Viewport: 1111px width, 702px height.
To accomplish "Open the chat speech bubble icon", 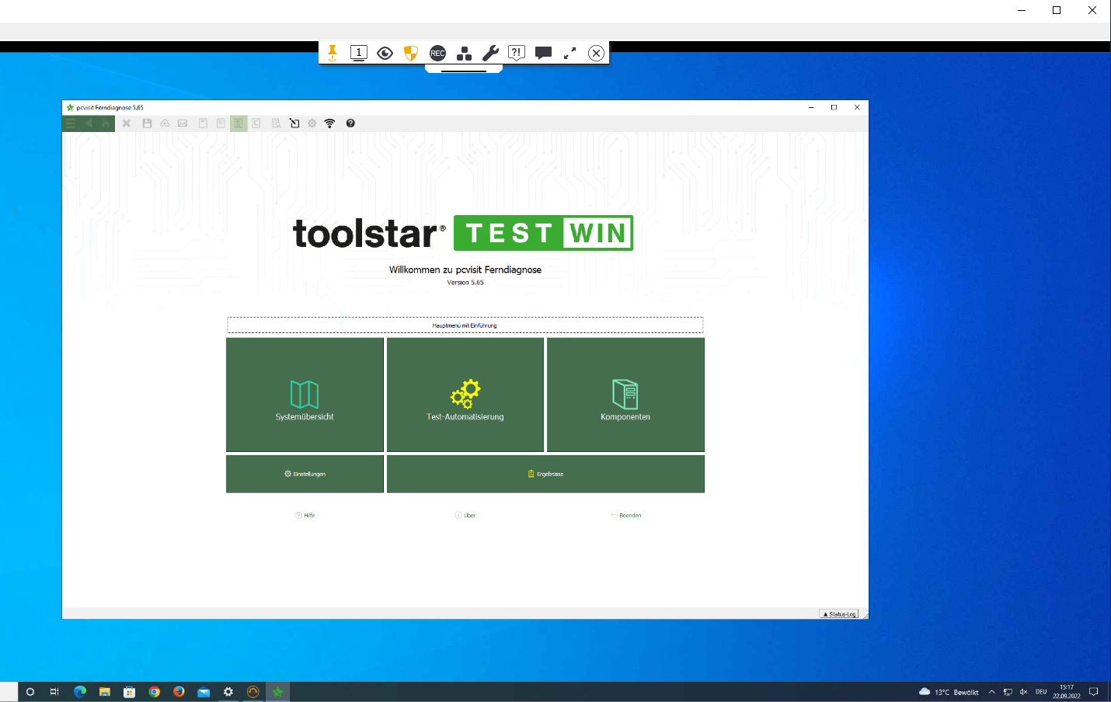I will 543,53.
